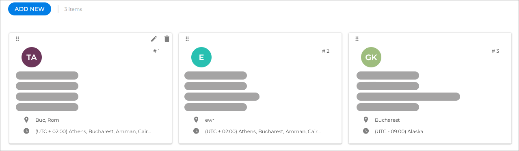This screenshot has width=519, height=151.
Task: Click the clock icon on card #1
Action: pyautogui.click(x=26, y=131)
